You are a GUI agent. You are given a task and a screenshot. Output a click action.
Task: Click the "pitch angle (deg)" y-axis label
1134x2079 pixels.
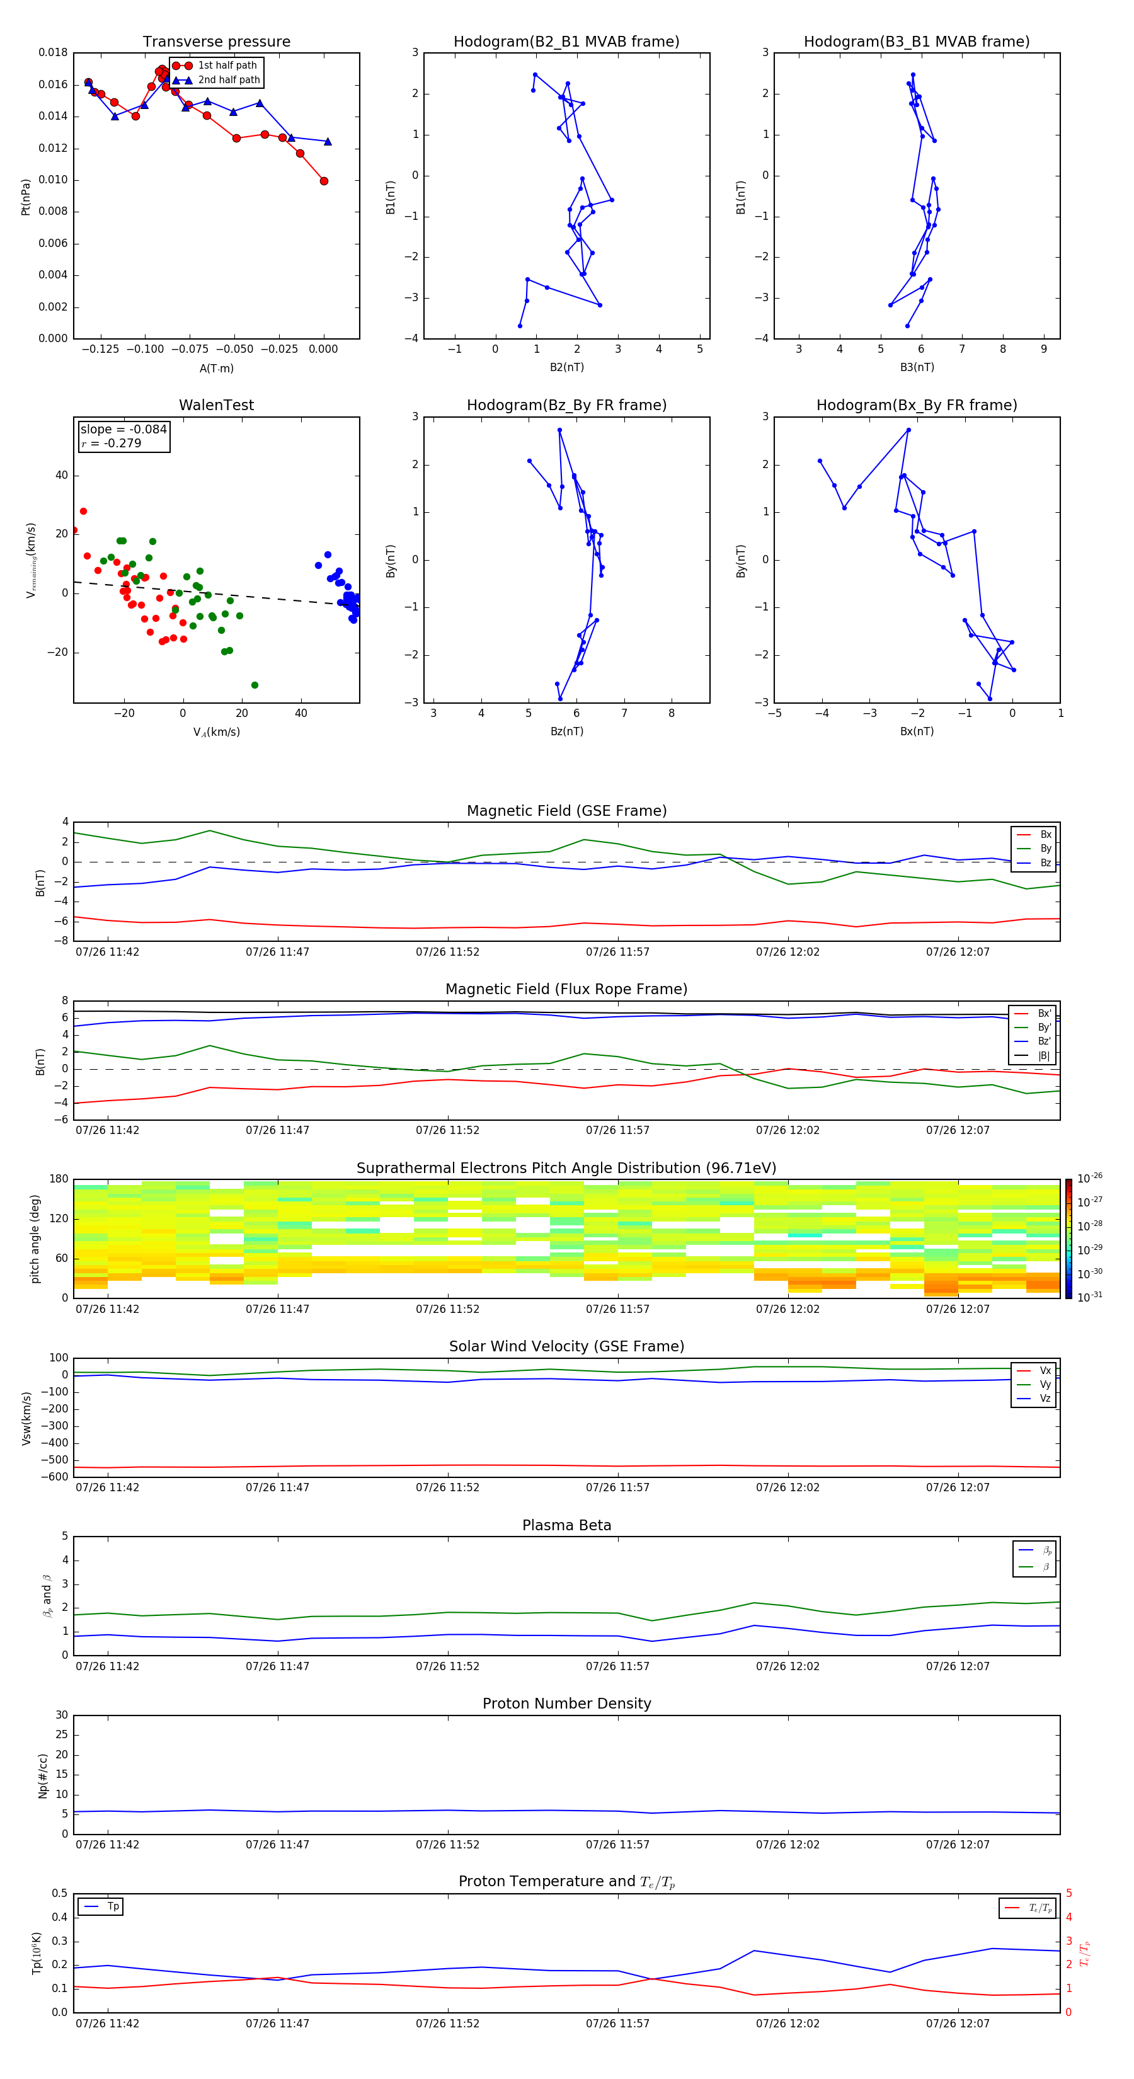coord(35,1239)
